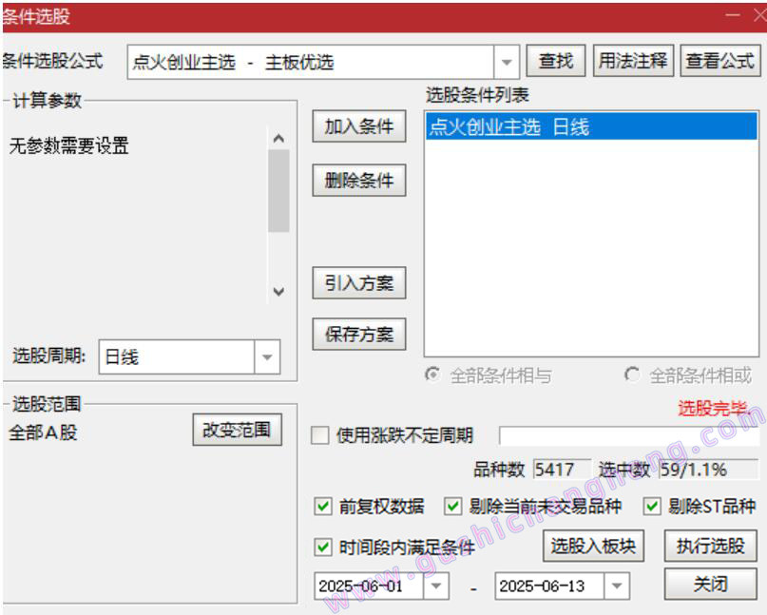Click the 品种数 value 5417
This screenshot has height=615, width=767.
coord(562,470)
